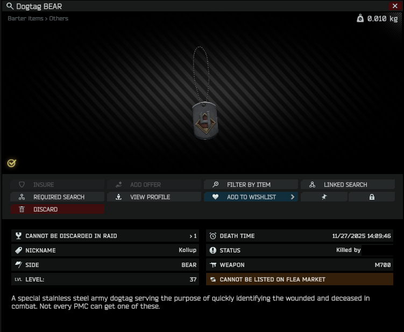Click the item description text
Viewport: 404px width, 332px height.
(190, 302)
